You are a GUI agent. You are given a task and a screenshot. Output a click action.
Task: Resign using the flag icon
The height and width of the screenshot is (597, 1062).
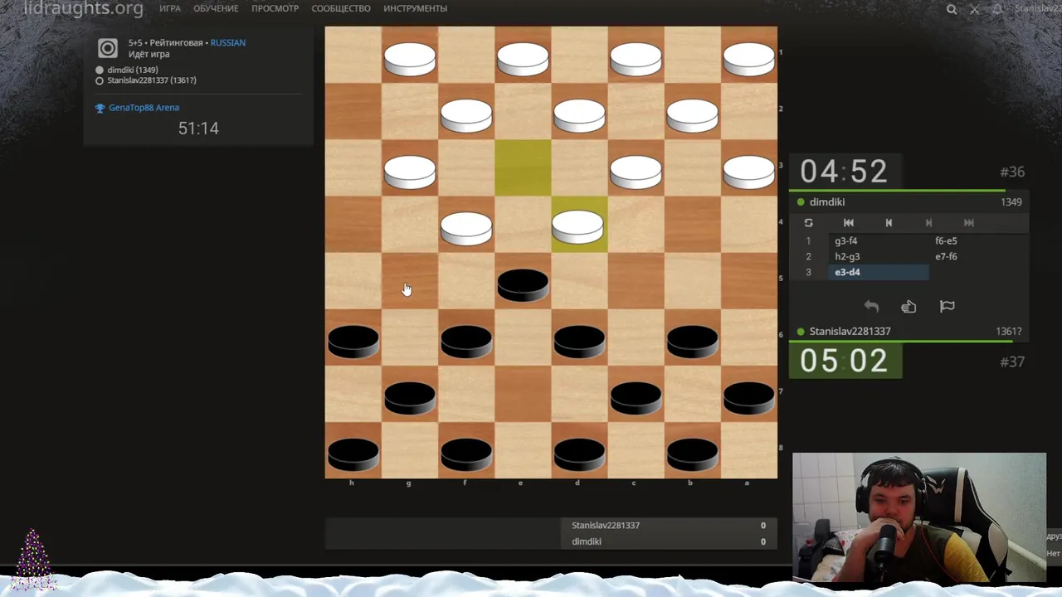pos(947,306)
